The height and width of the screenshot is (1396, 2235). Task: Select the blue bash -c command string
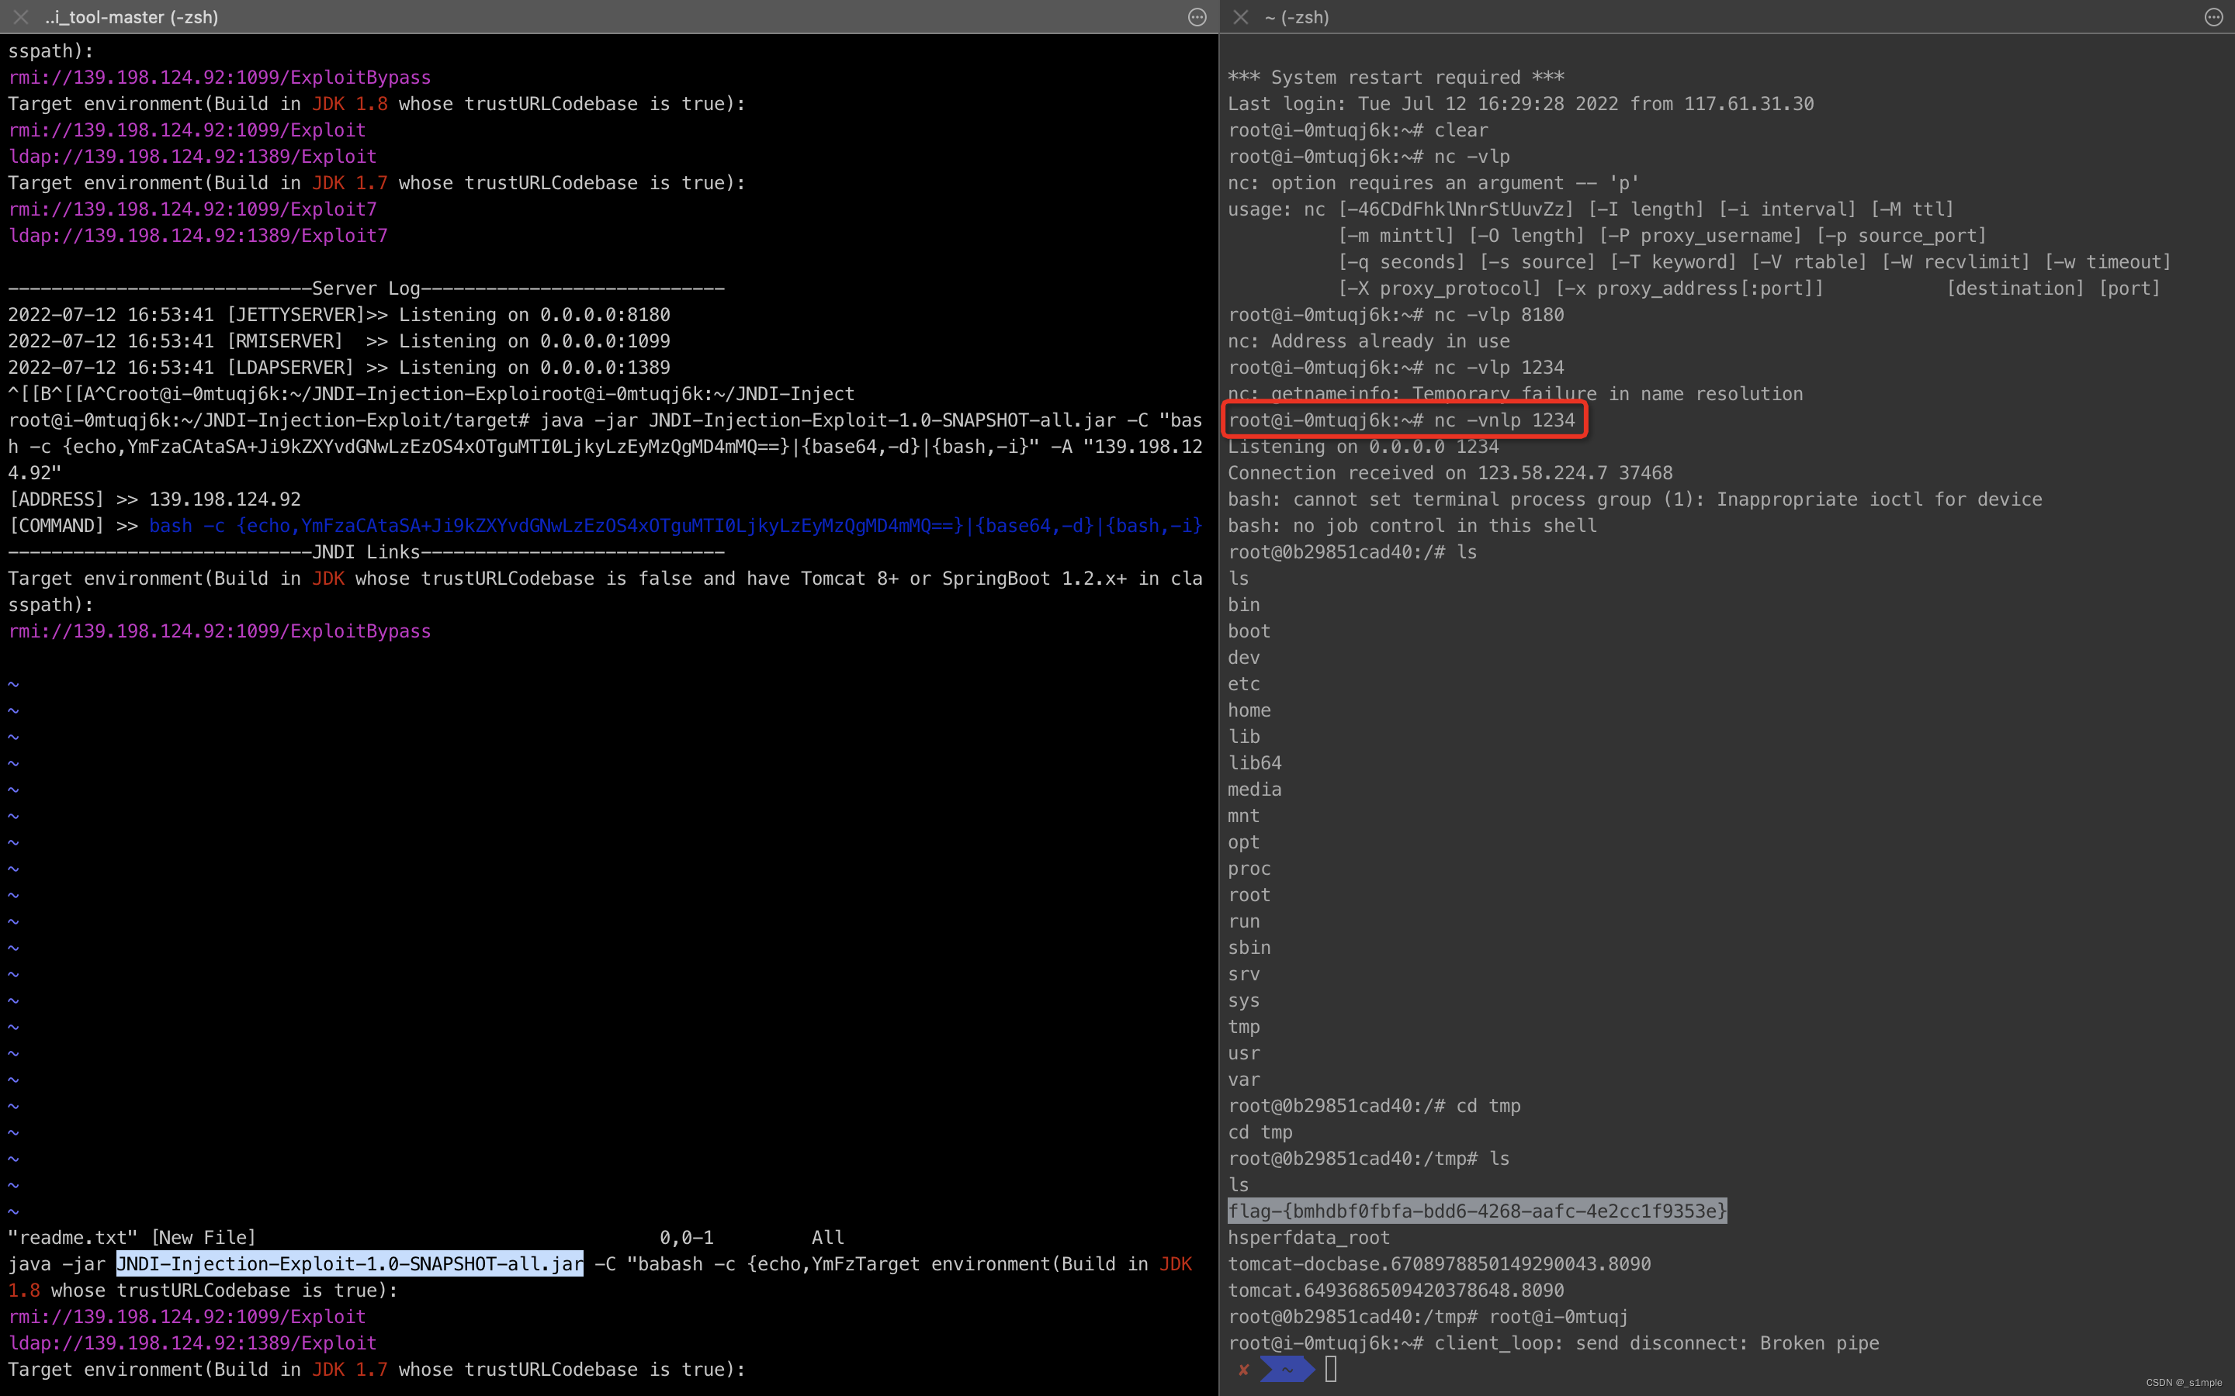[x=674, y=525]
